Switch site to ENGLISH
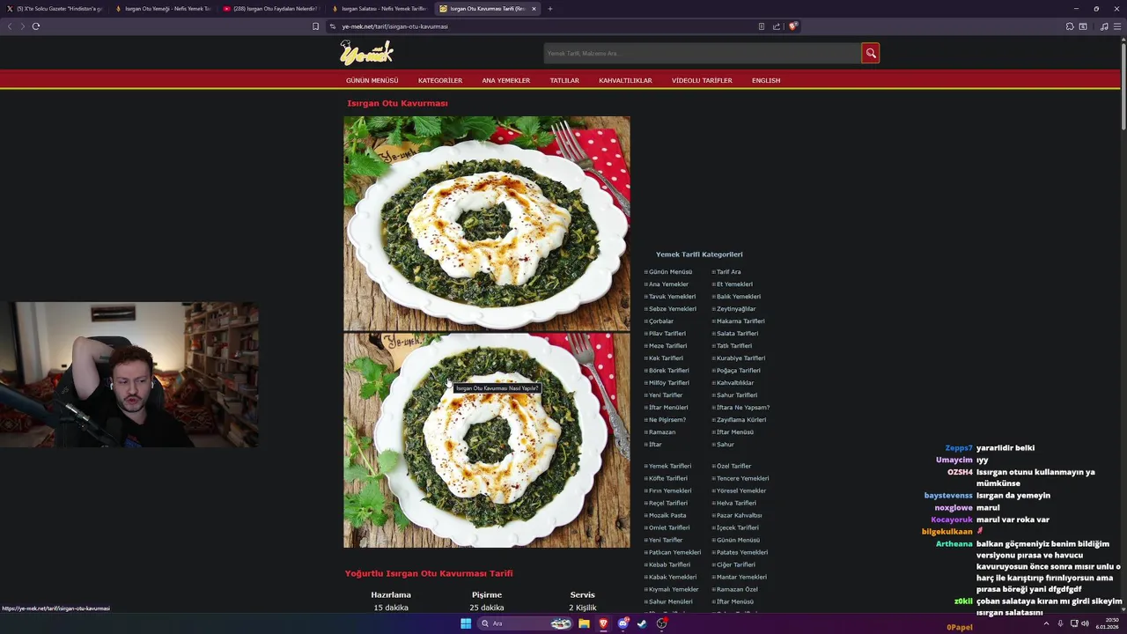Viewport: 1127px width, 634px height. pyautogui.click(x=766, y=80)
